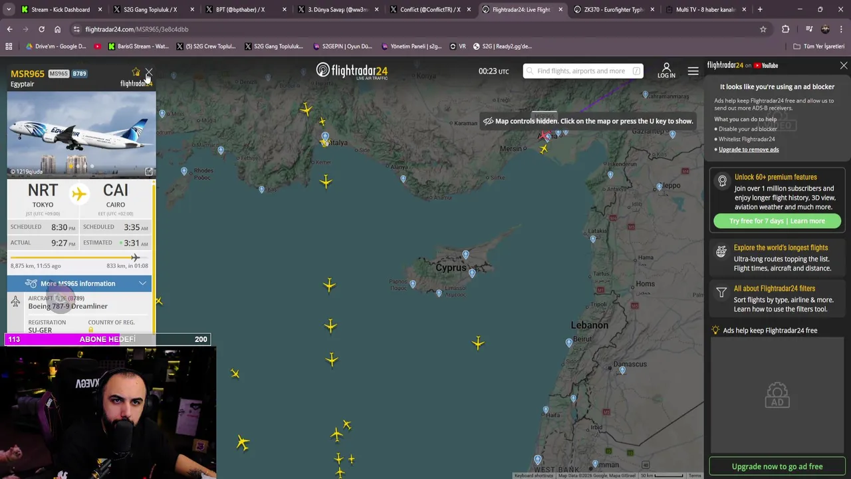
Task: Open Tüm Yer İşaretleri bookmarks folder
Action: pyautogui.click(x=819, y=47)
